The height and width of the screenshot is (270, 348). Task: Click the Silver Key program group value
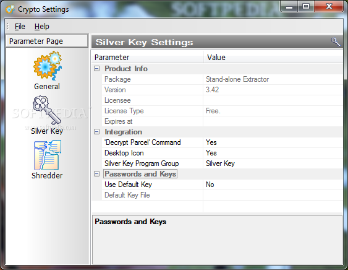coord(220,163)
